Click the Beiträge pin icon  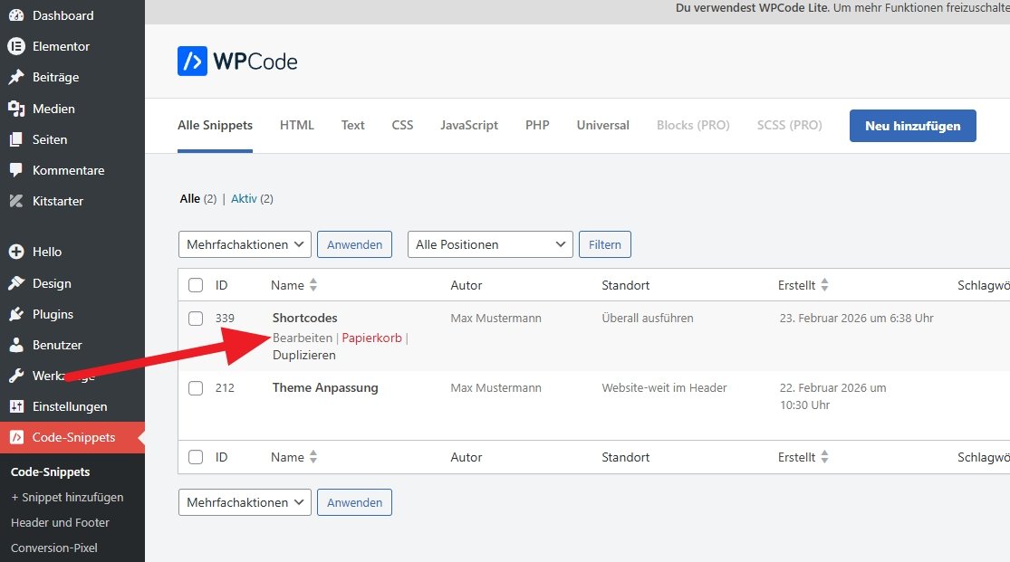pyautogui.click(x=15, y=77)
